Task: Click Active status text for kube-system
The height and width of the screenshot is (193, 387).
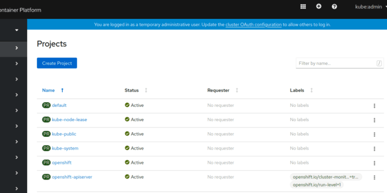Action: click(x=137, y=148)
